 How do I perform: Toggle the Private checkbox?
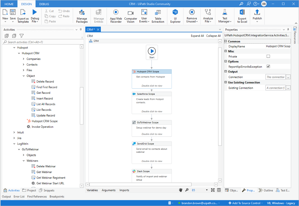click(x=268, y=56)
